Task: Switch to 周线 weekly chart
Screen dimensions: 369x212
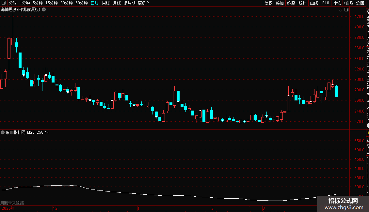Action: pos(106,3)
